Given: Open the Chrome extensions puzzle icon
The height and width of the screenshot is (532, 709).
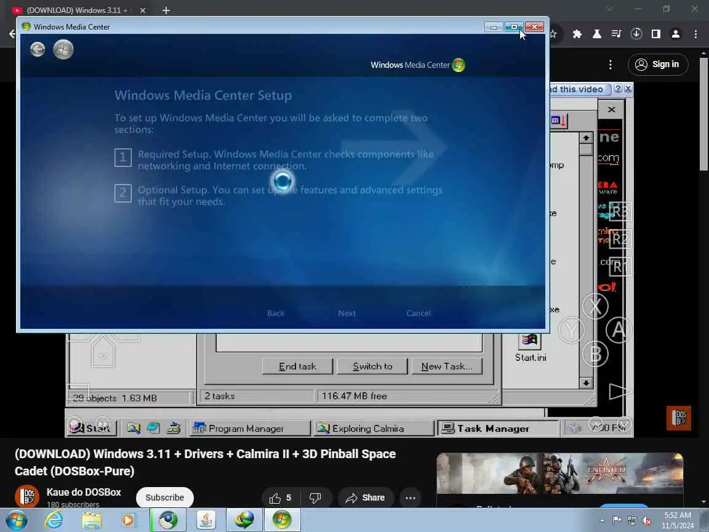Looking at the screenshot, I should coord(577,34).
